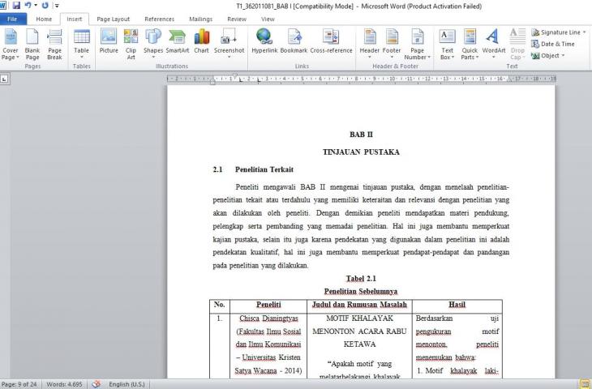
Task: Click the English (U.S.) language indicator
Action: [x=127, y=384]
